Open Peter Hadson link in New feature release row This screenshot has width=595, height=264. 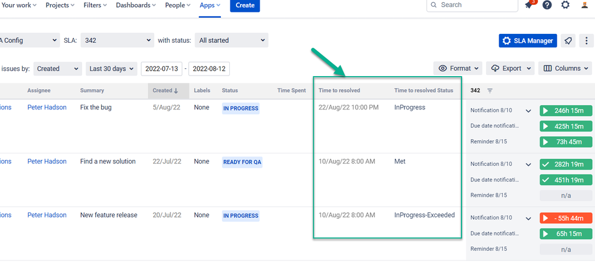[x=46, y=215]
